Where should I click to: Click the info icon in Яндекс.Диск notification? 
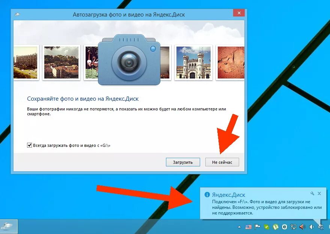[207, 195]
